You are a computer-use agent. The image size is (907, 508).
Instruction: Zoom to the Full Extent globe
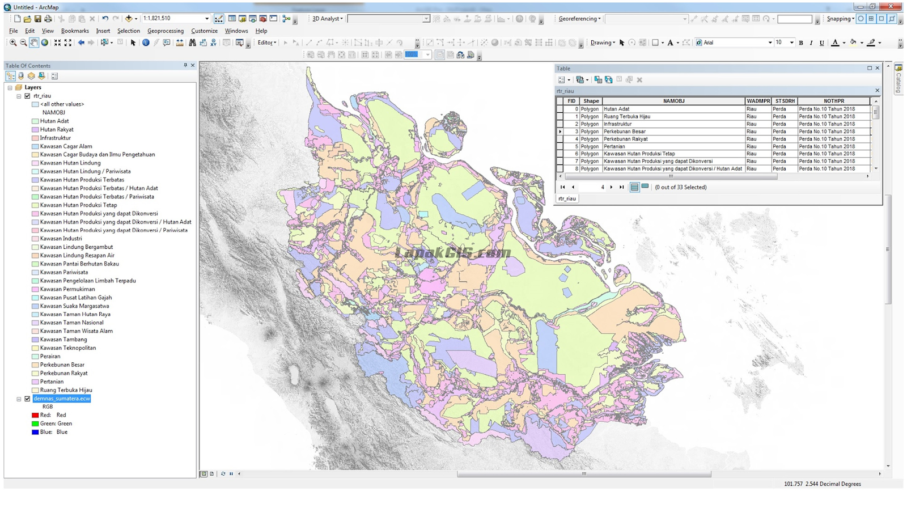[44, 43]
